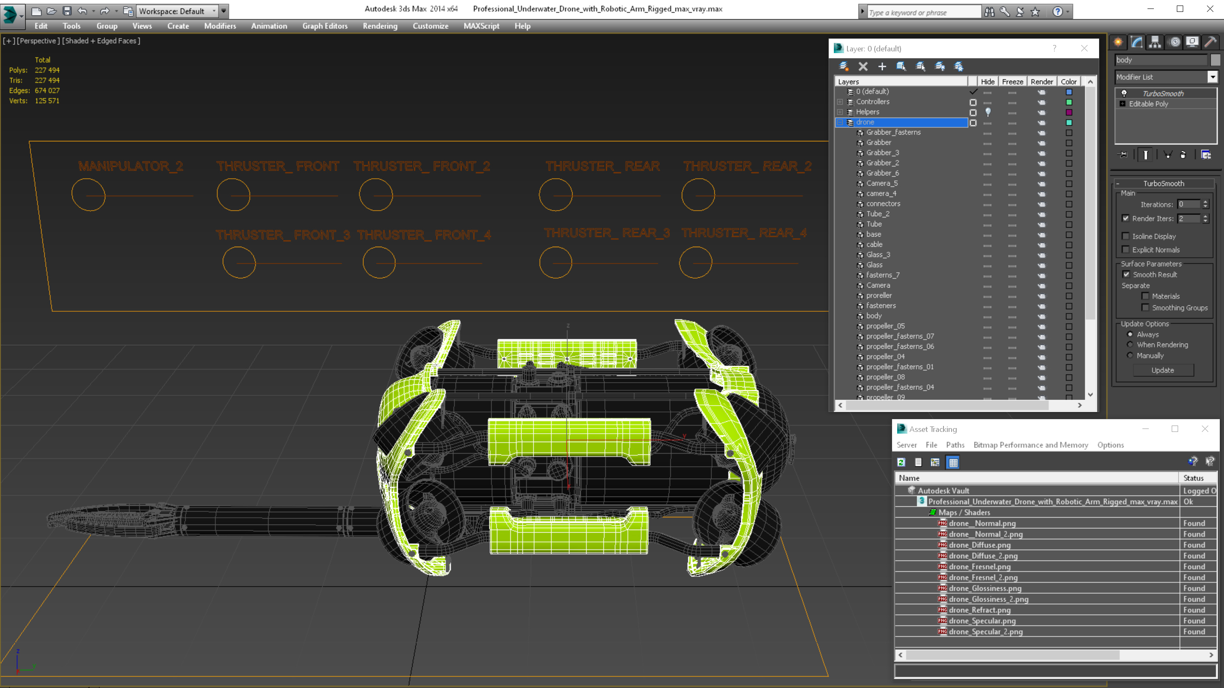Add selected objects to highlighted layer
The image size is (1224, 688).
click(882, 67)
